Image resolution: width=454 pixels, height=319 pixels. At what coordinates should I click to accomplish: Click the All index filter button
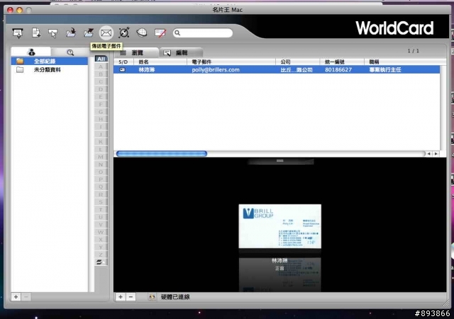(101, 59)
